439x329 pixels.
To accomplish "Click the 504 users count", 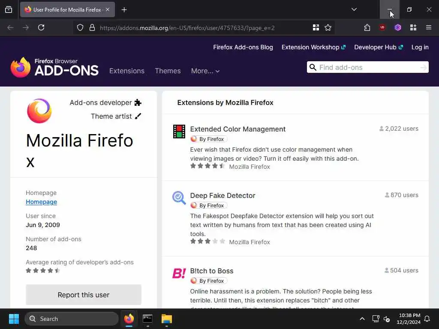I will pyautogui.click(x=401, y=270).
